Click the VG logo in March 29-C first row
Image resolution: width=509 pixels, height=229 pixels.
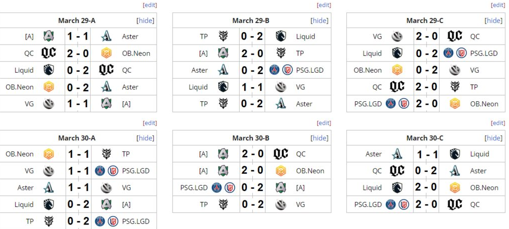point(397,36)
